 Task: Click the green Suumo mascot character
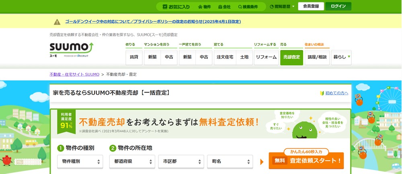point(305,130)
